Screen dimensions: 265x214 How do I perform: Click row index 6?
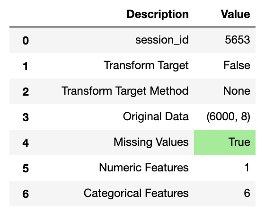pos(26,194)
